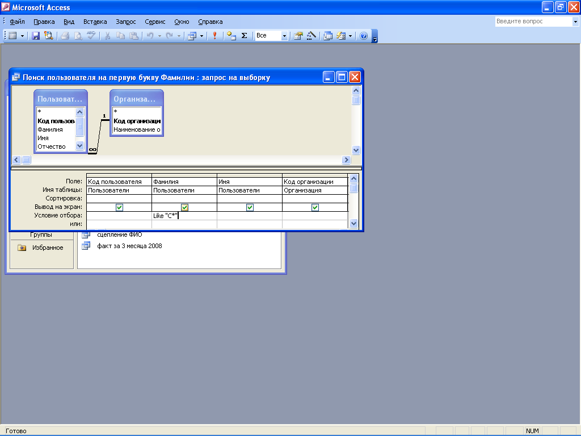The image size is (581, 436).
Task: Click the Spelling check ABC icon
Action: [91, 36]
